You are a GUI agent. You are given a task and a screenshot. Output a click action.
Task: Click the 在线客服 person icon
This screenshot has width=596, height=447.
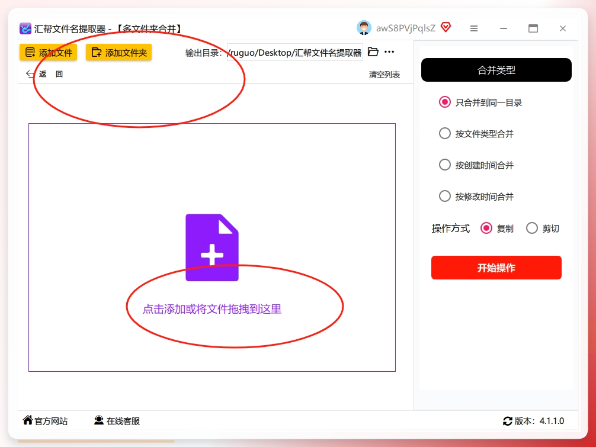(99, 420)
